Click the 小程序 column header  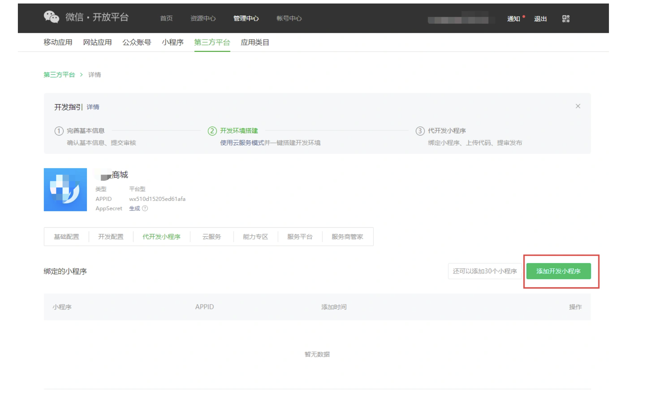[x=62, y=307]
